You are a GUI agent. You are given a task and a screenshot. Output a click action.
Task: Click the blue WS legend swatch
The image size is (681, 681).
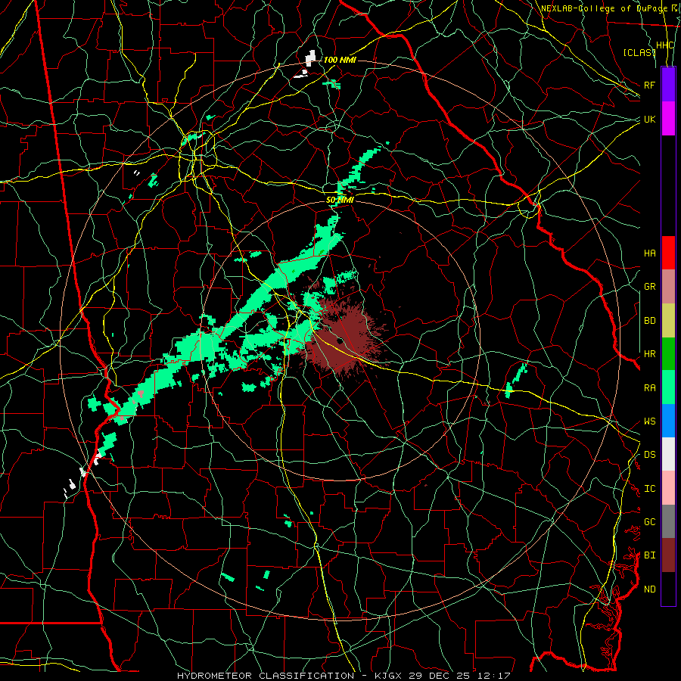coord(668,421)
